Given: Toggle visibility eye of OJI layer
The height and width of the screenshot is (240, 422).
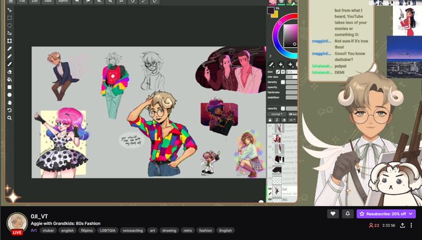Looking at the screenshot, I should (270, 189).
